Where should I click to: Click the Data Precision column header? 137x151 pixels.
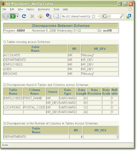tap(94, 92)
